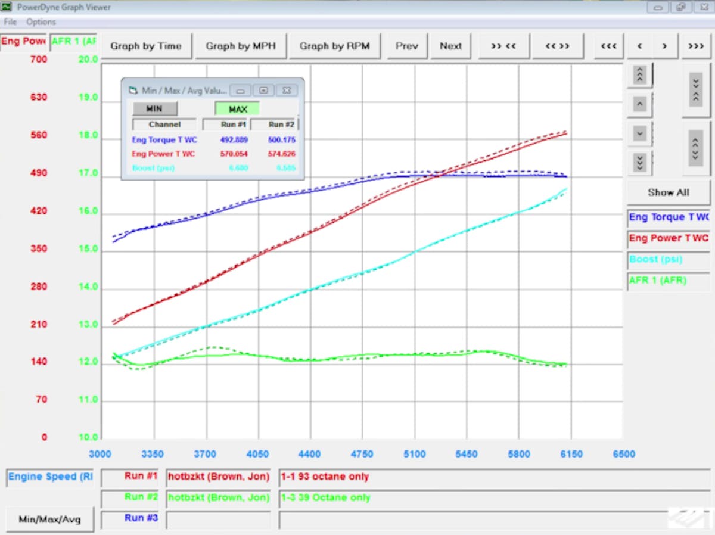This screenshot has width=715, height=535.
Task: Click the triple down-arrow zoom icon
Action: click(x=639, y=160)
